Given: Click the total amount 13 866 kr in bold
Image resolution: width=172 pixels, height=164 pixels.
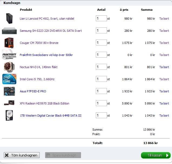Looking at the screenshot, I should point(151,143).
